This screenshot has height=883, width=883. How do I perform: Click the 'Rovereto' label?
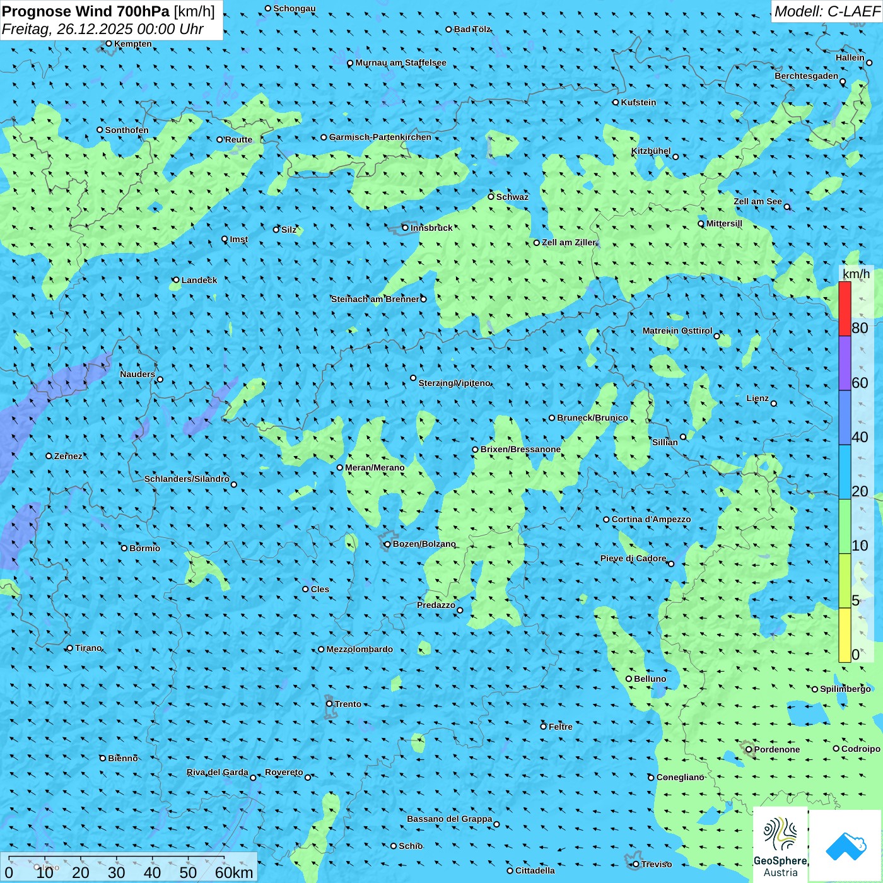coord(284,772)
